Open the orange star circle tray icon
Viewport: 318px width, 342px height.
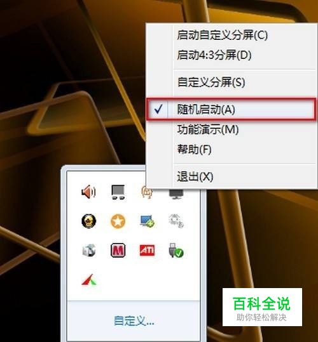118,221
